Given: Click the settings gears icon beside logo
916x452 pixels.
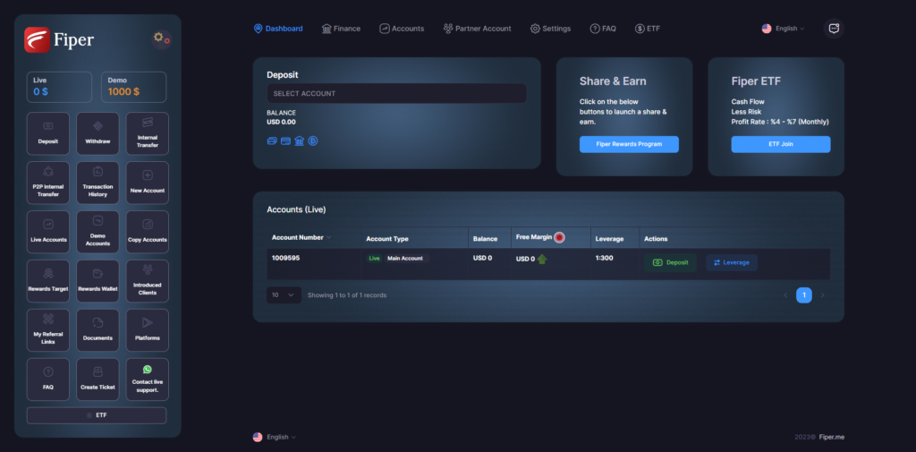Looking at the screenshot, I should point(161,38).
